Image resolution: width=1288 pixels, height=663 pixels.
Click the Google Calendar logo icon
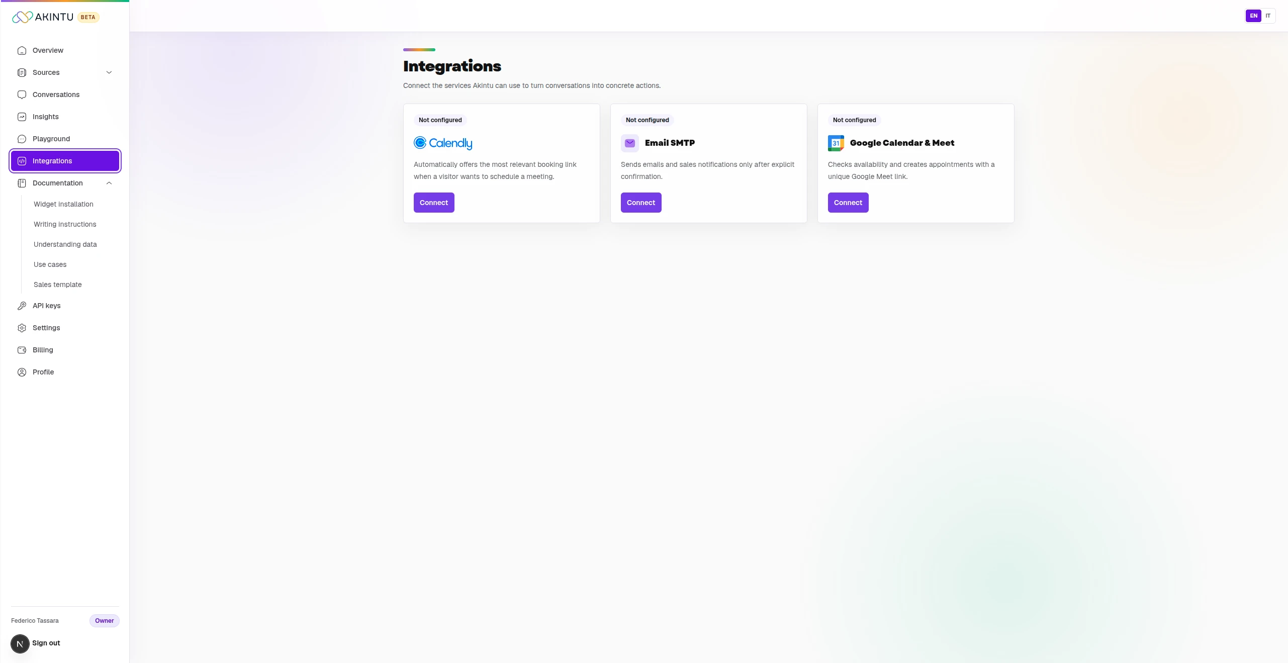pyautogui.click(x=836, y=143)
